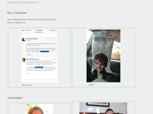
Task: Click the 'score!' caption
Action: (x=91, y=85)
